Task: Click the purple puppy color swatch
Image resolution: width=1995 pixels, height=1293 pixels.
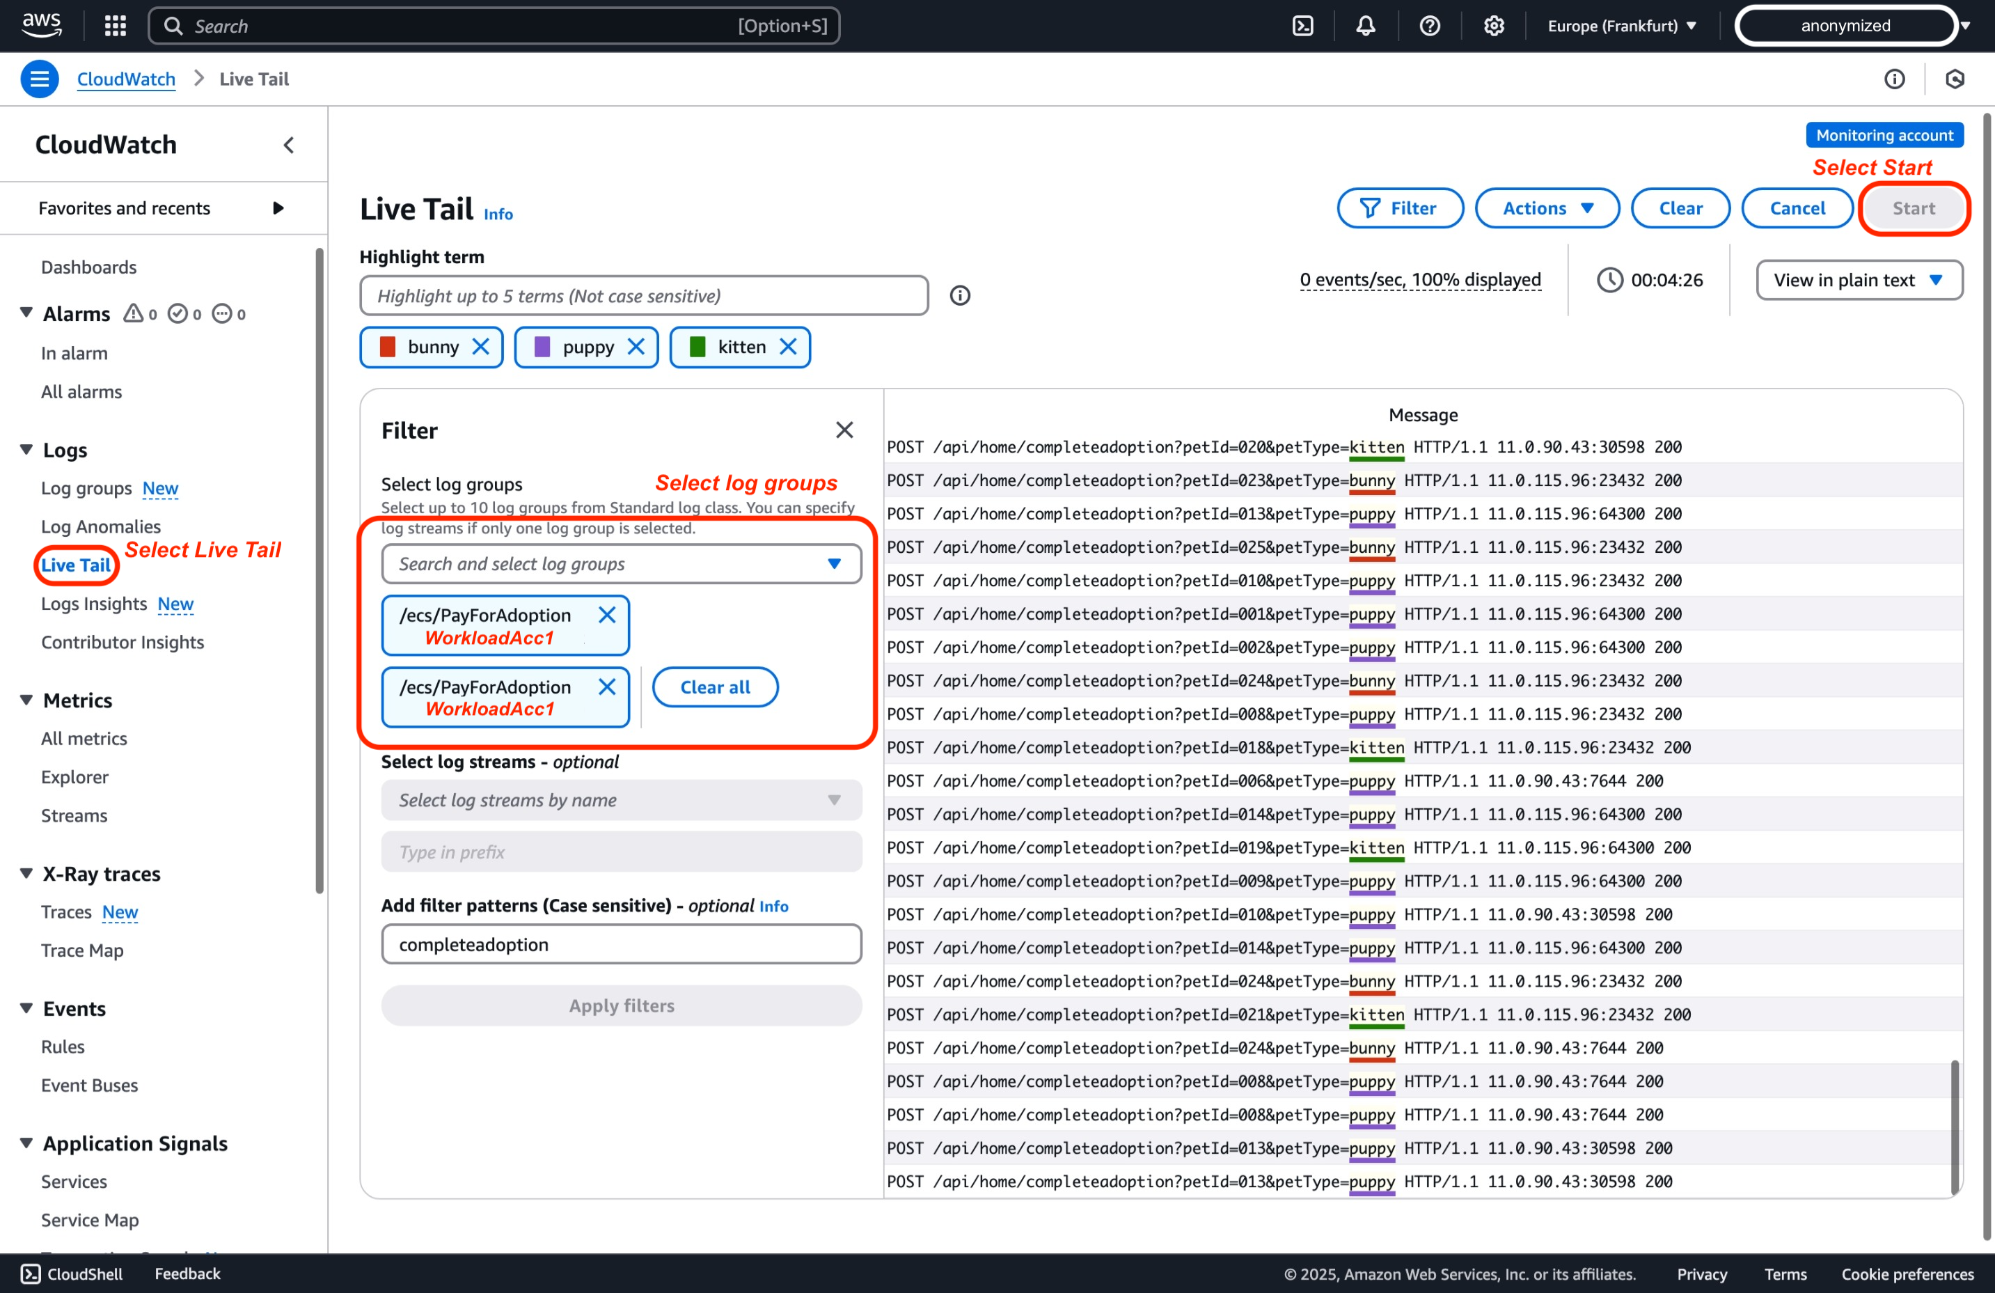Action: [x=542, y=347]
